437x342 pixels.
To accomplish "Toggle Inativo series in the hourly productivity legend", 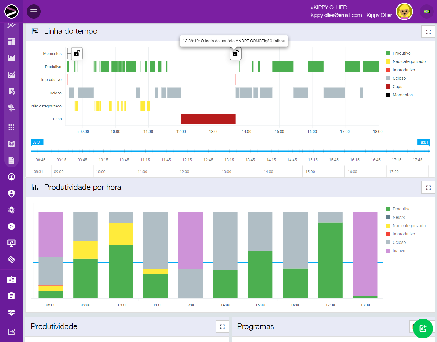I will click(398, 251).
